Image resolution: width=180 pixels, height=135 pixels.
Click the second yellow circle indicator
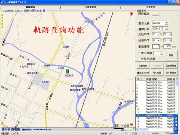pyautogui.click(x=2, y=18)
